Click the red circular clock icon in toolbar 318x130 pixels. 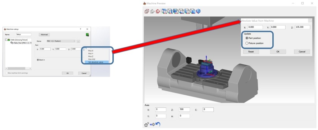[x=158, y=11]
